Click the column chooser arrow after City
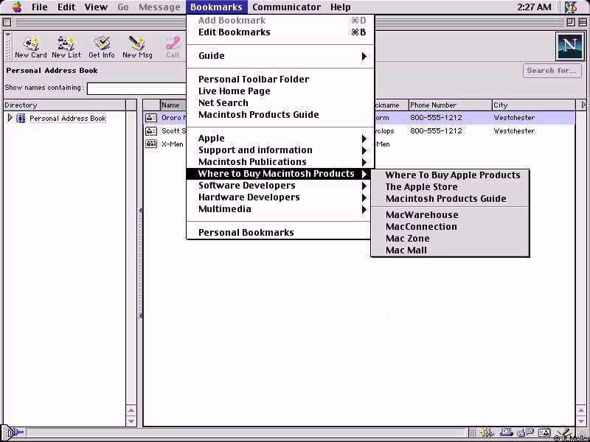The height and width of the screenshot is (442, 590). click(583, 105)
